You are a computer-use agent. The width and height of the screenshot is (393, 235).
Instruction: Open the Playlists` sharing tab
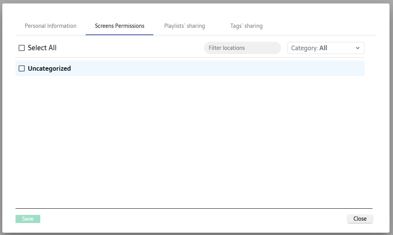pos(184,26)
